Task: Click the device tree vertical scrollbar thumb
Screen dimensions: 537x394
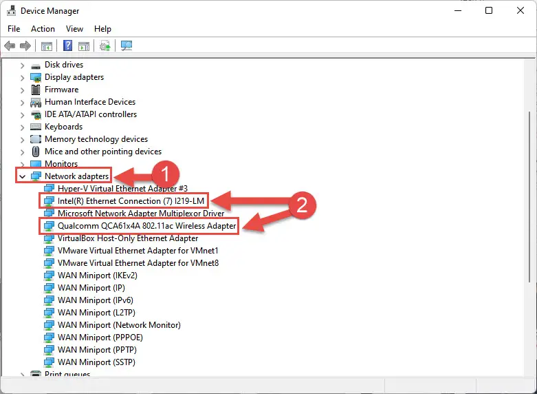Action: point(531,197)
